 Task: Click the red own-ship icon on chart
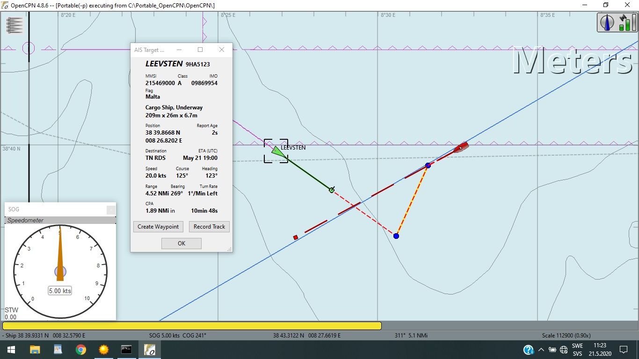point(460,148)
